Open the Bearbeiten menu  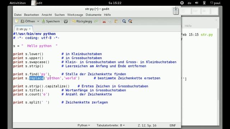point(32,15)
